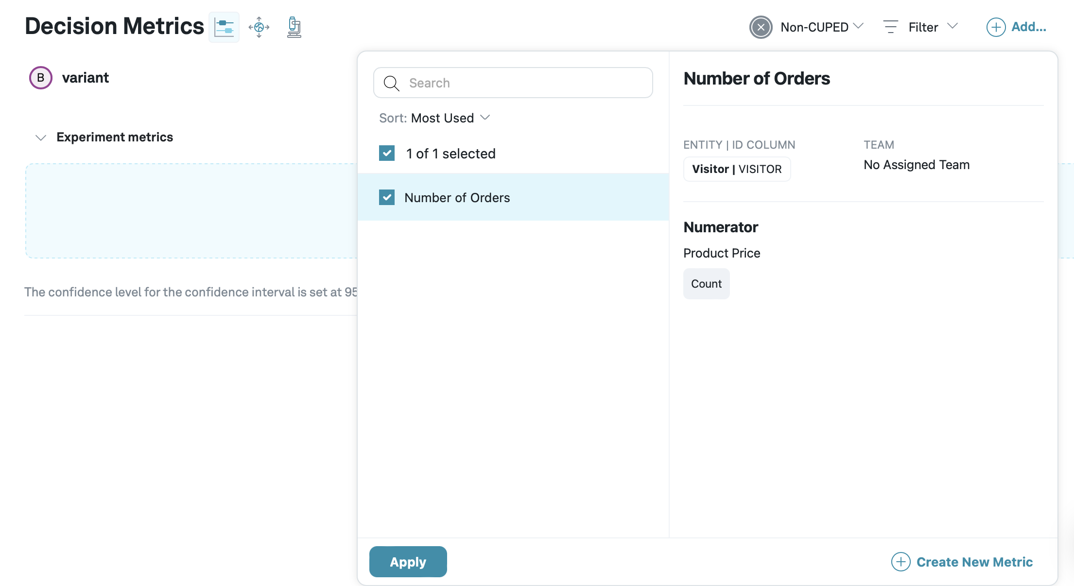Click the Visitor | VISITOR entity chip

pos(737,169)
